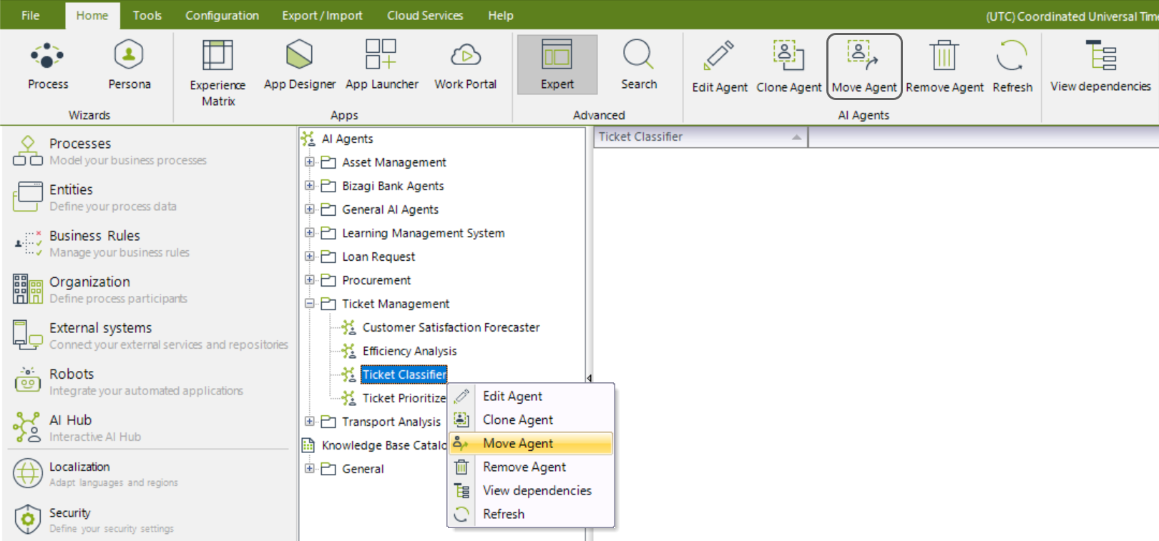Select Efficiency Analysis agent in tree
1159x541 pixels.
click(x=409, y=351)
